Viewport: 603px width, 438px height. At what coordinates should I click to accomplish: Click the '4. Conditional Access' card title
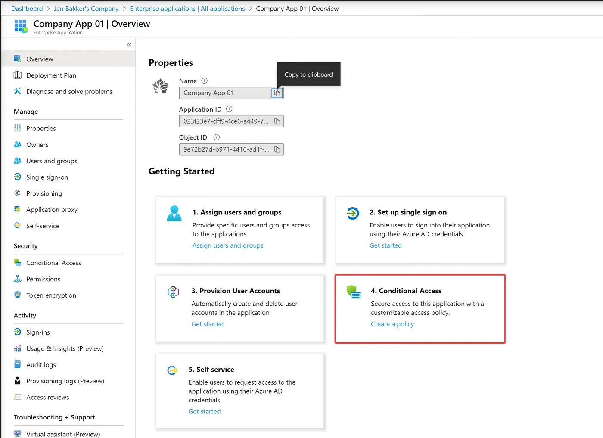click(x=406, y=291)
